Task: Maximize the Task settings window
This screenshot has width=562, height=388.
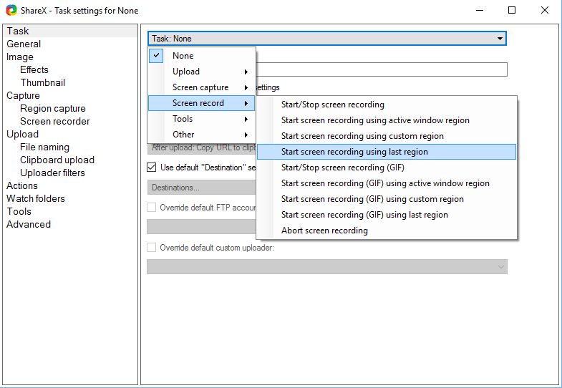Action: pyautogui.click(x=512, y=10)
